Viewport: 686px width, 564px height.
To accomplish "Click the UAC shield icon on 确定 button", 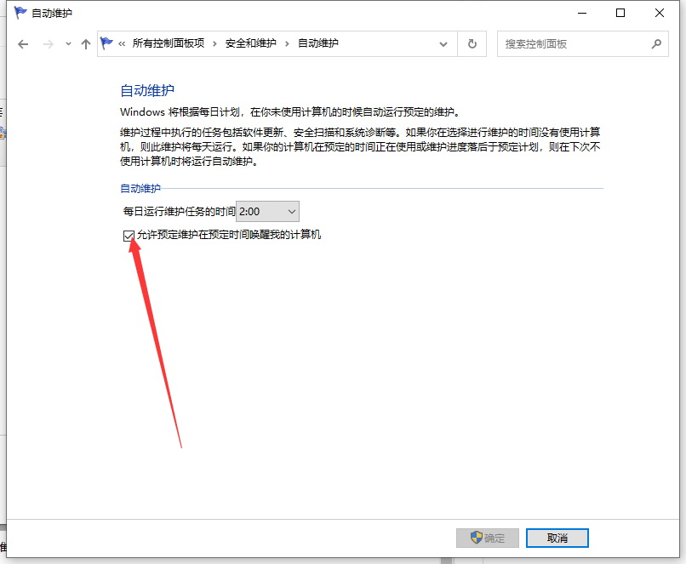I will click(475, 538).
